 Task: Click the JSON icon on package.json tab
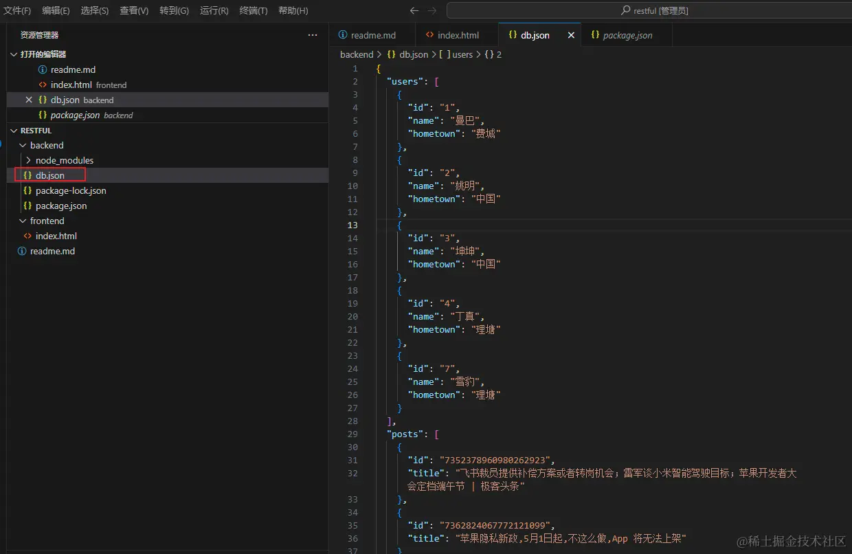595,35
